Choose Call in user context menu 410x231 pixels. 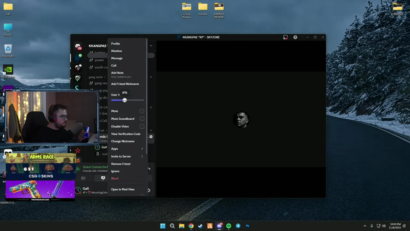[x=127, y=65]
